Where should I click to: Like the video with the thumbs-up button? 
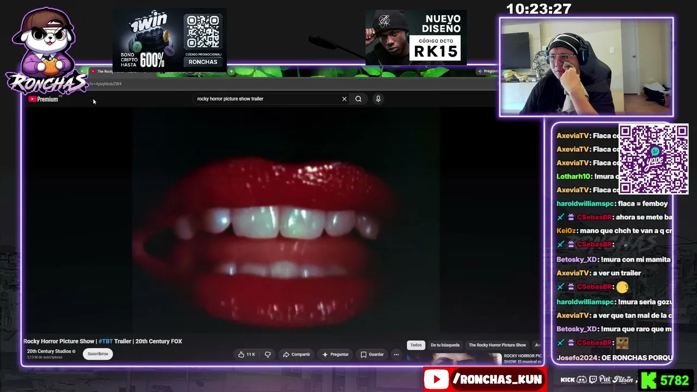coord(247,354)
